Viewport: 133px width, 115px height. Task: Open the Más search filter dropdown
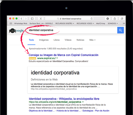(x=92, y=40)
